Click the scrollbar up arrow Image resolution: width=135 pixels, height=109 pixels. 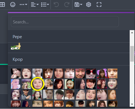(x=132, y=33)
